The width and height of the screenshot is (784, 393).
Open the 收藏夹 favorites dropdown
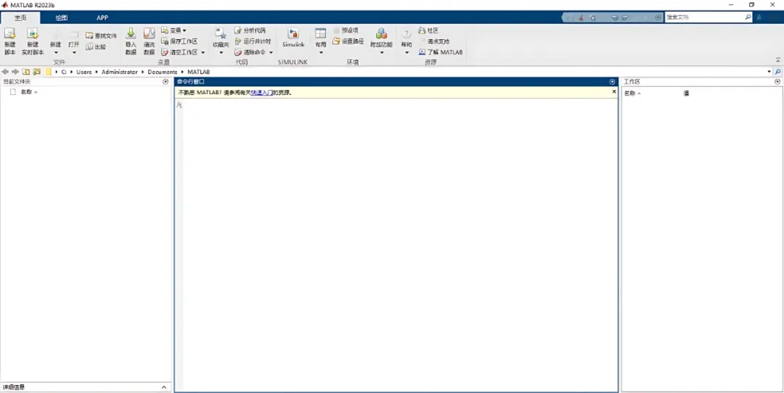(221, 42)
